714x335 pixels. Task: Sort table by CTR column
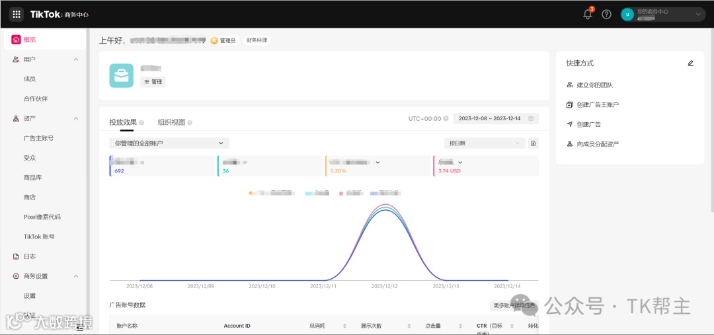[x=512, y=326]
